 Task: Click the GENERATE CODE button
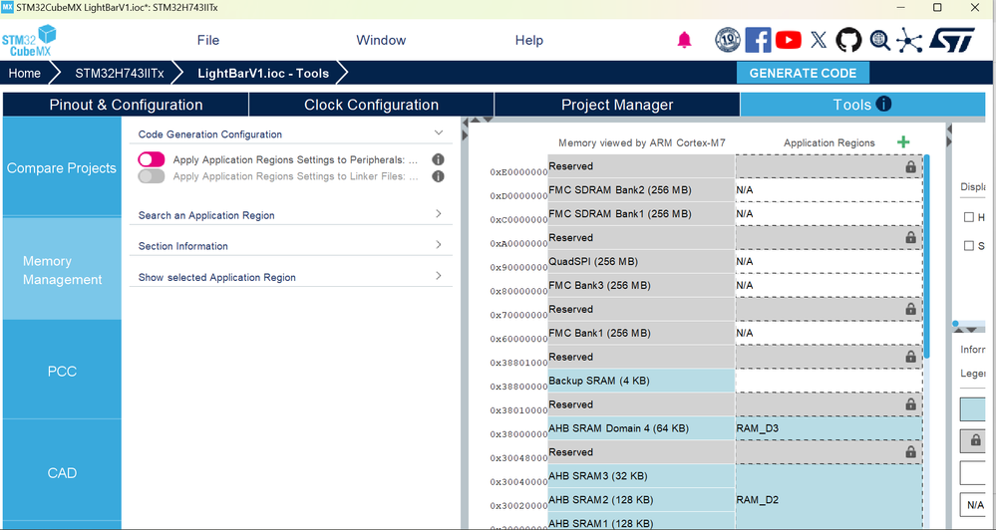(x=803, y=73)
